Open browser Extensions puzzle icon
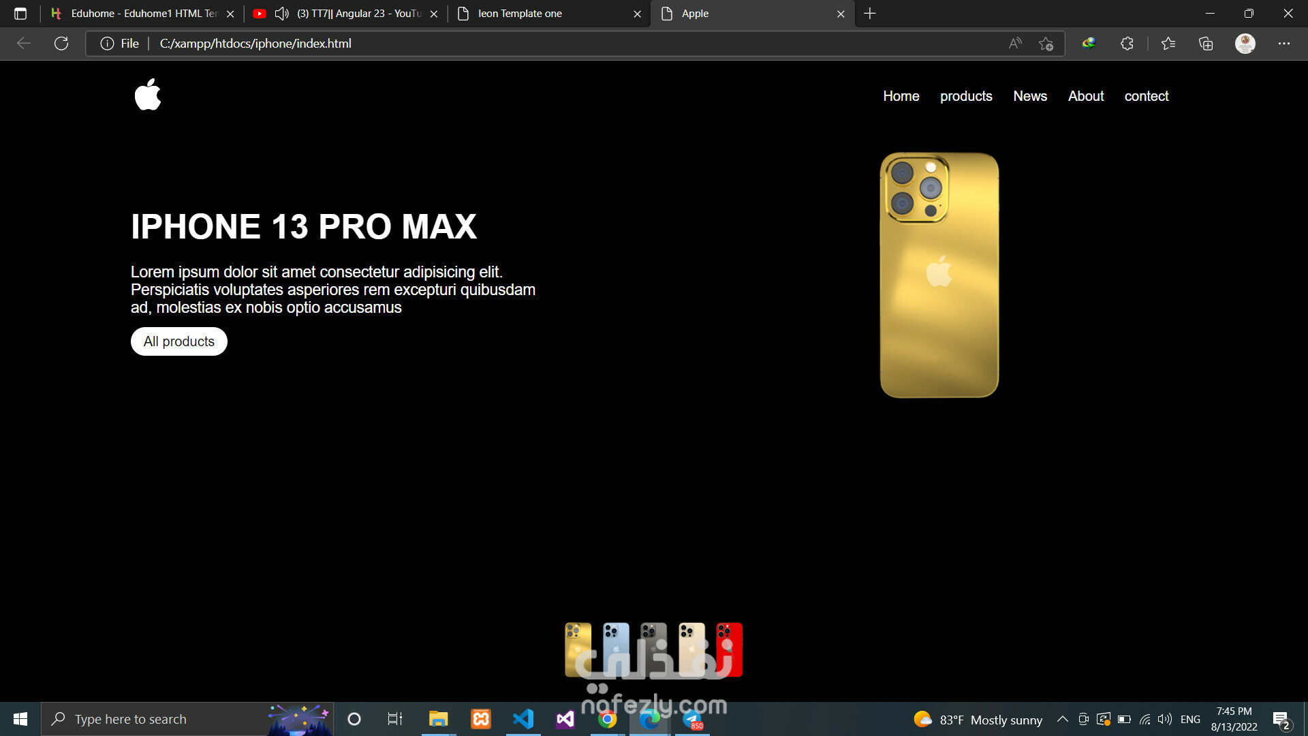The height and width of the screenshot is (736, 1308). coord(1127,44)
